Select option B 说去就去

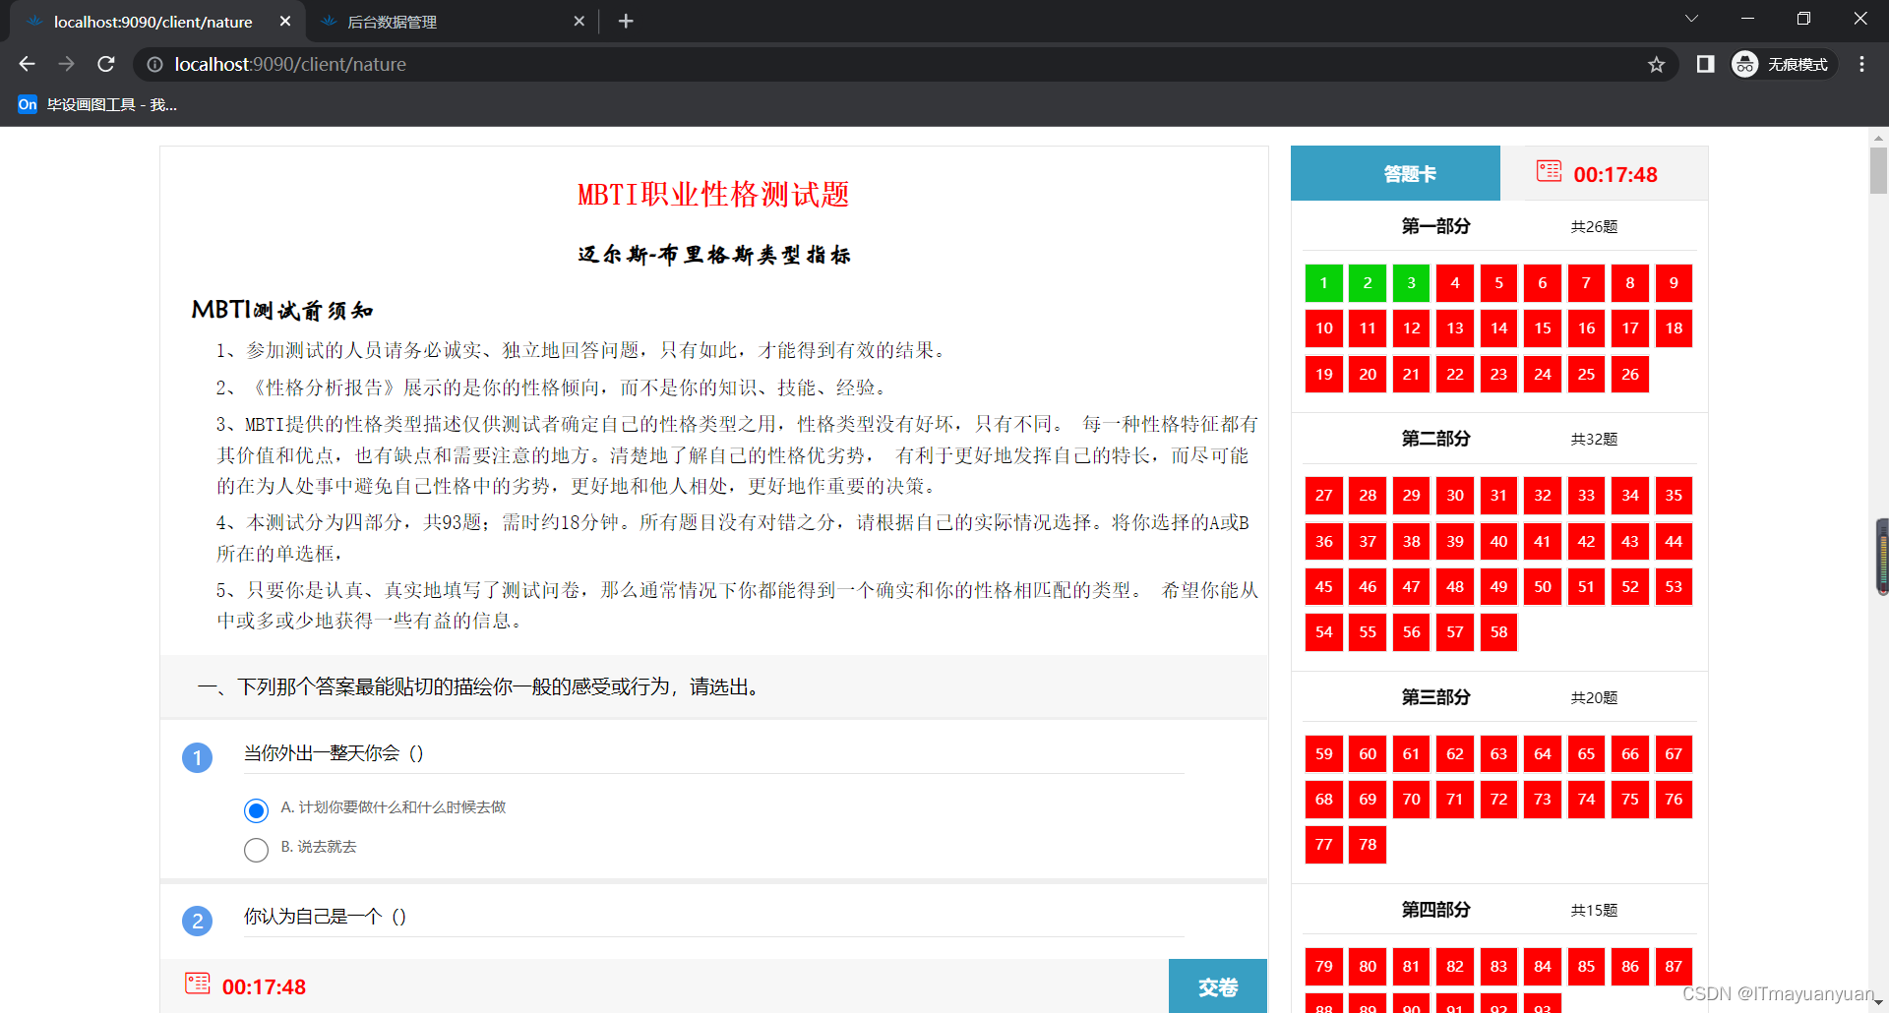click(256, 850)
